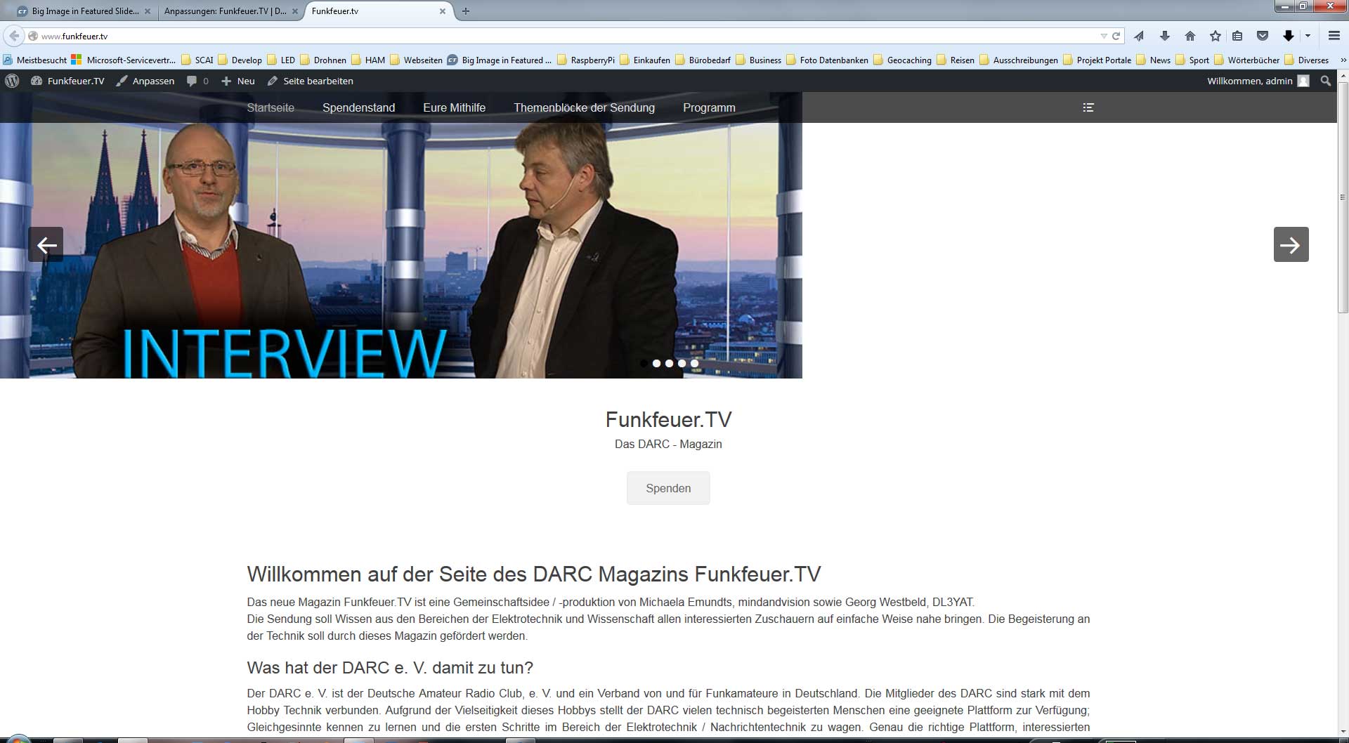Click the black download arrow extension icon

point(1288,36)
